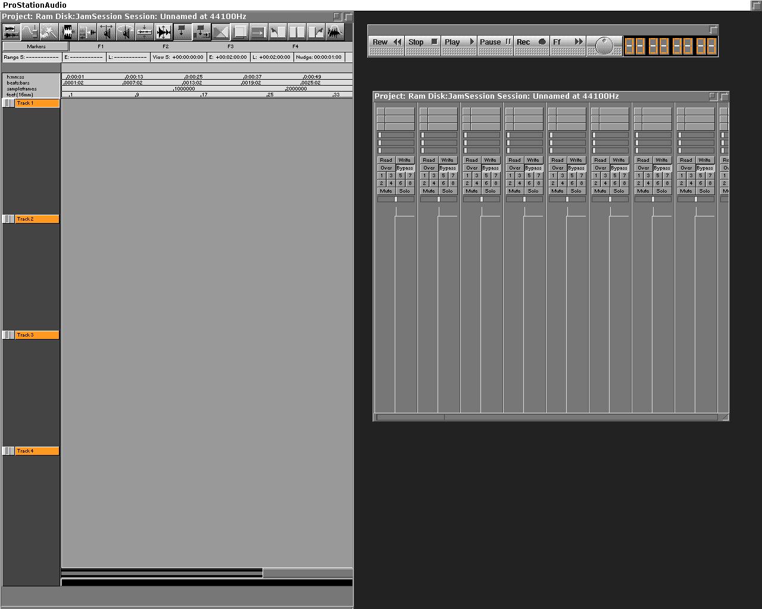Click the block with down arrow icon
This screenshot has height=609, width=762.
pyautogui.click(x=182, y=32)
